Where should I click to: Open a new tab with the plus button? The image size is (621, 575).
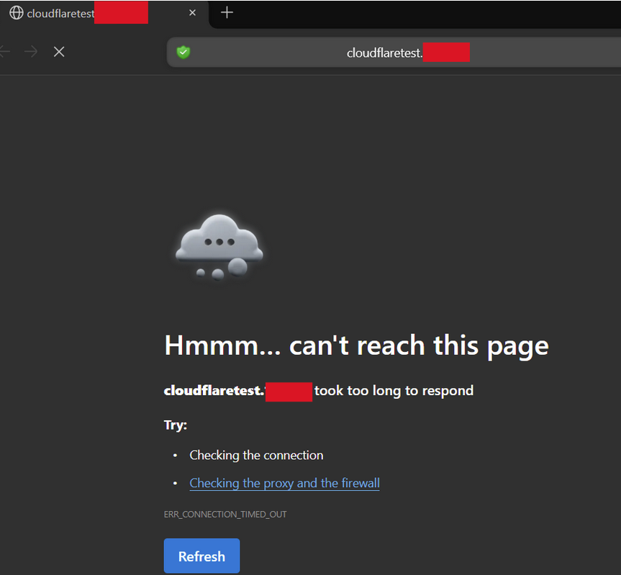point(227,13)
